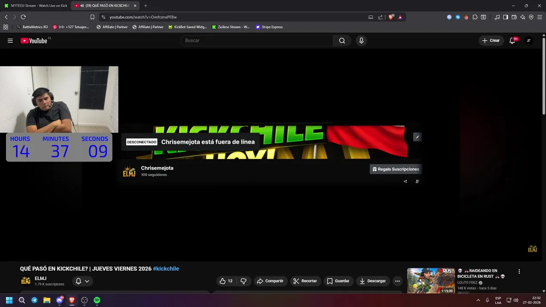Open site settings icon in address bar

point(103,17)
